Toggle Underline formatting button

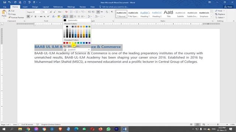pyautogui.click(x=35, y=16)
